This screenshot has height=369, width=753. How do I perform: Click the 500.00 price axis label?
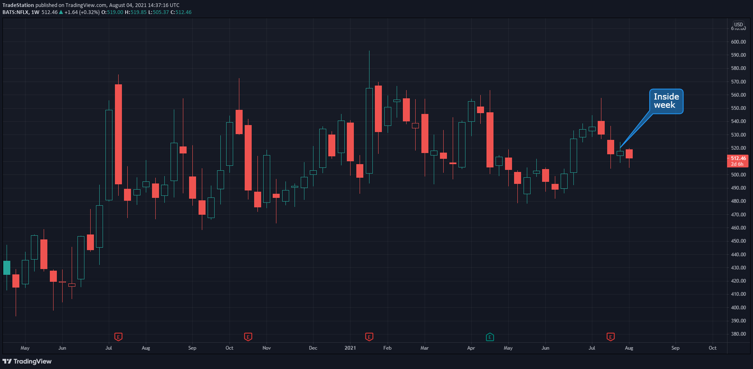738,175
